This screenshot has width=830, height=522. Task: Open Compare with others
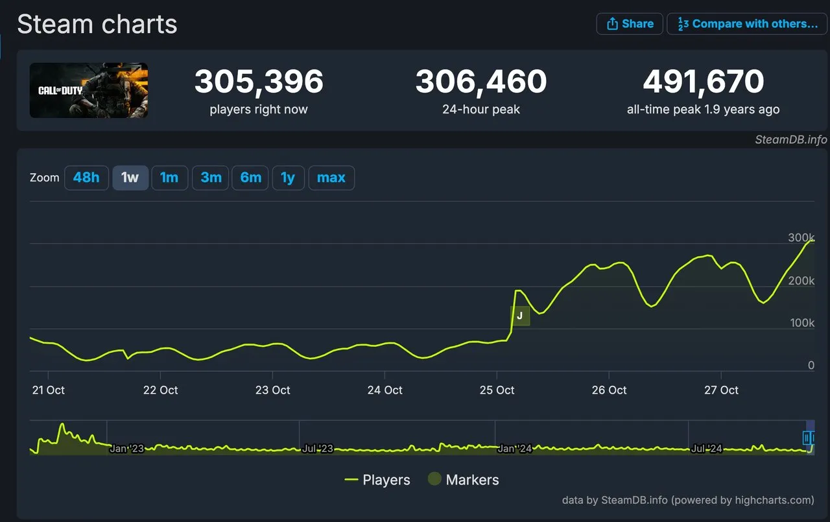pos(746,24)
